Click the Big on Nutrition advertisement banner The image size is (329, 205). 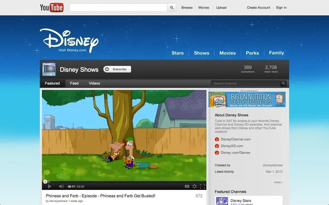click(247, 100)
